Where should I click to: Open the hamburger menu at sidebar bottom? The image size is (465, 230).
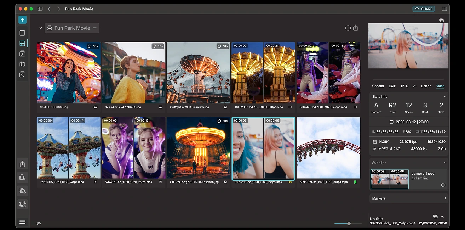point(22,222)
